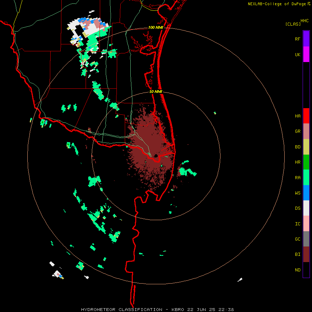Click the DS white legend swatch

(x=306, y=208)
